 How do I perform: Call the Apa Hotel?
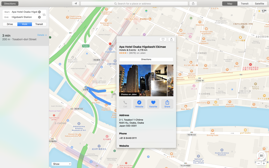pos(125,104)
